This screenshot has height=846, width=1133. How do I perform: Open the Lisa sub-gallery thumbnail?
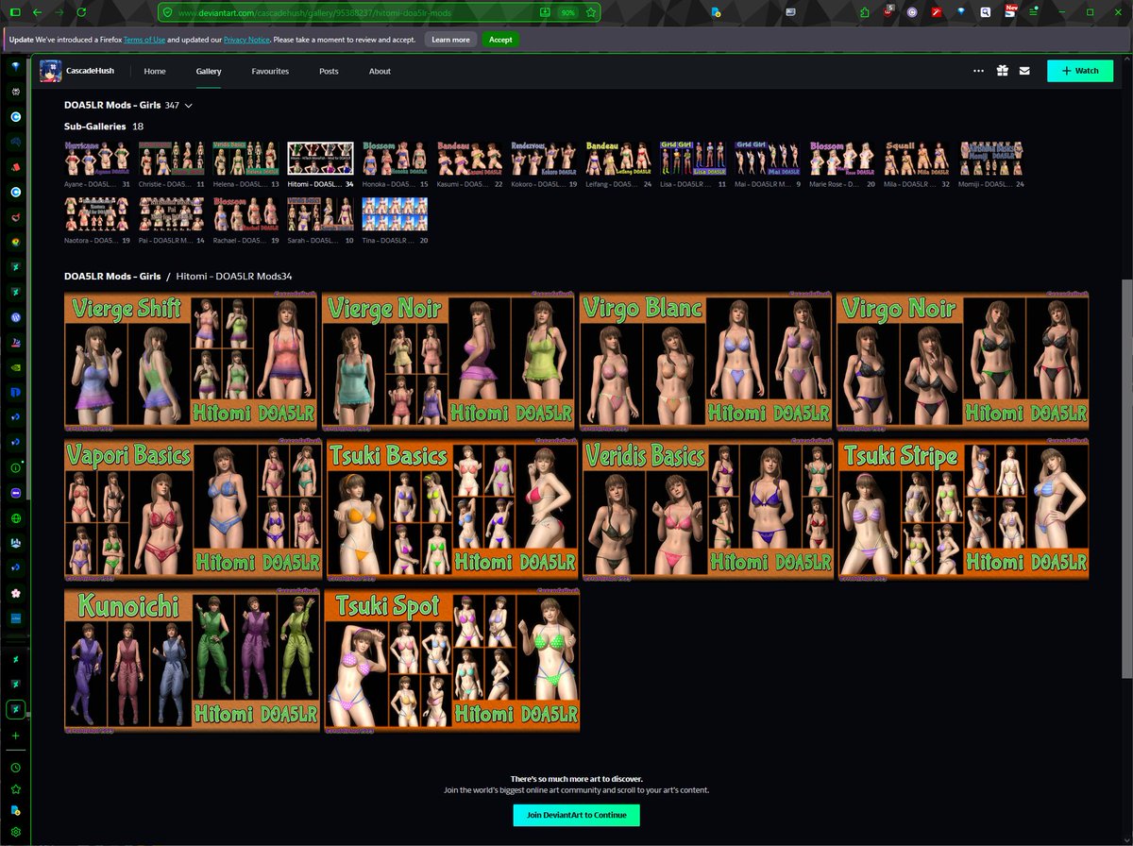[x=693, y=159]
